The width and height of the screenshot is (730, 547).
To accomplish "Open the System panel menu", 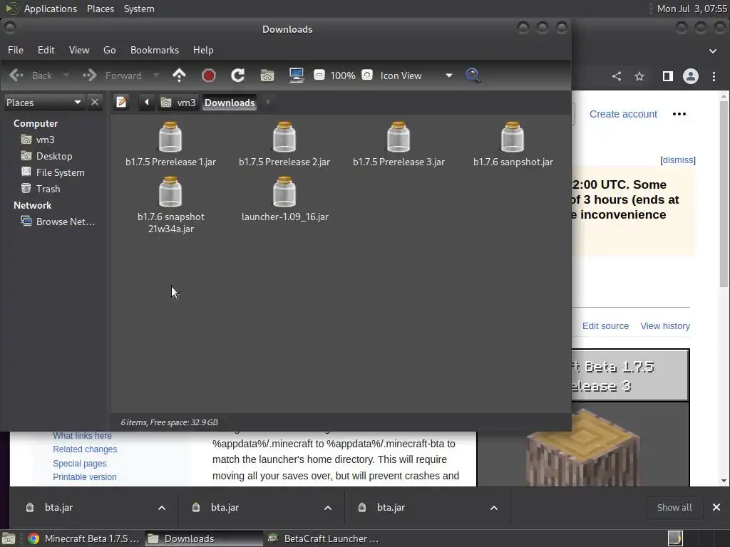I will click(139, 9).
